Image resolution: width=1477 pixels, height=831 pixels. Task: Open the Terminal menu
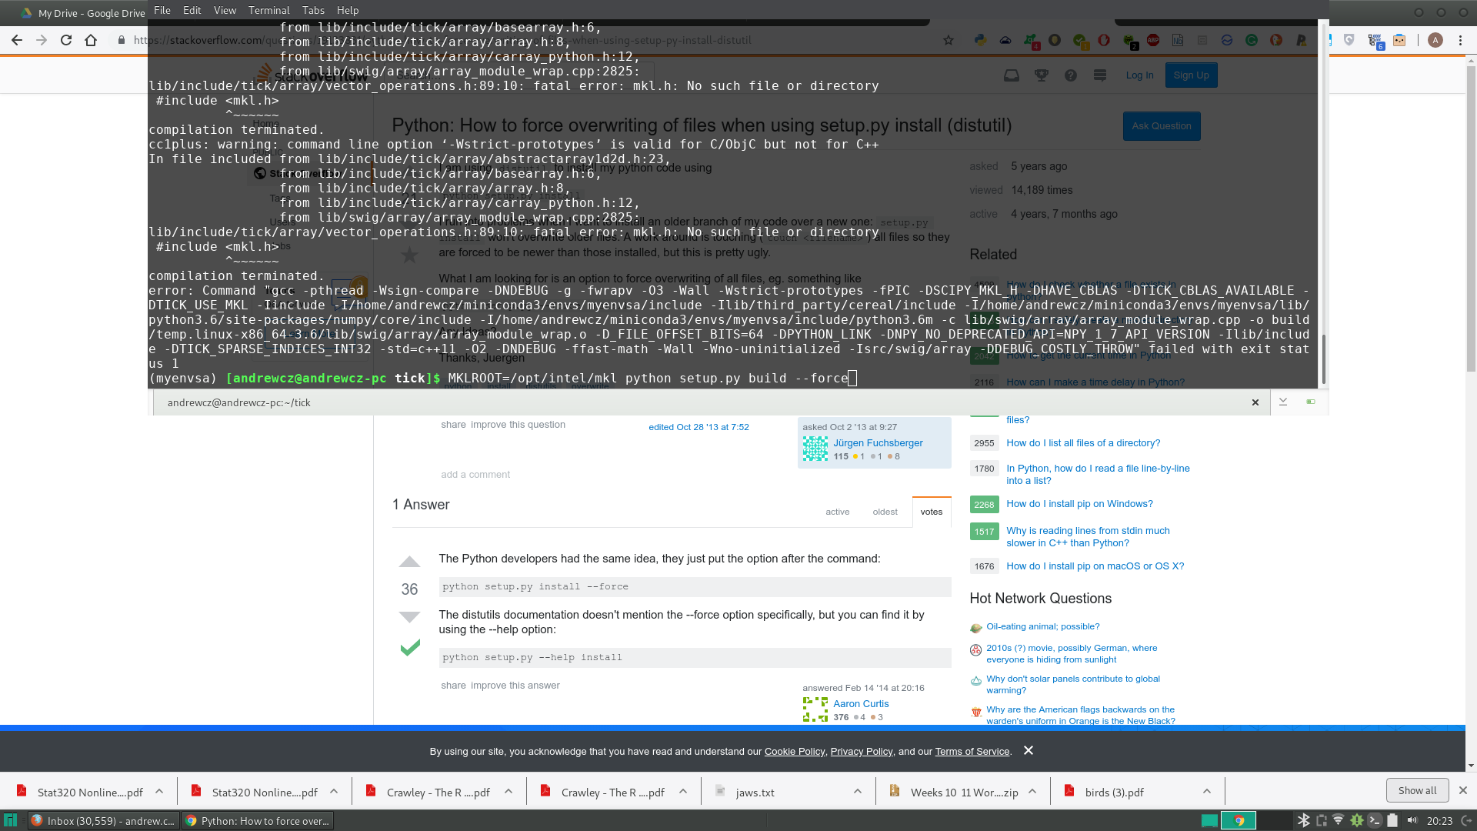pyautogui.click(x=268, y=10)
